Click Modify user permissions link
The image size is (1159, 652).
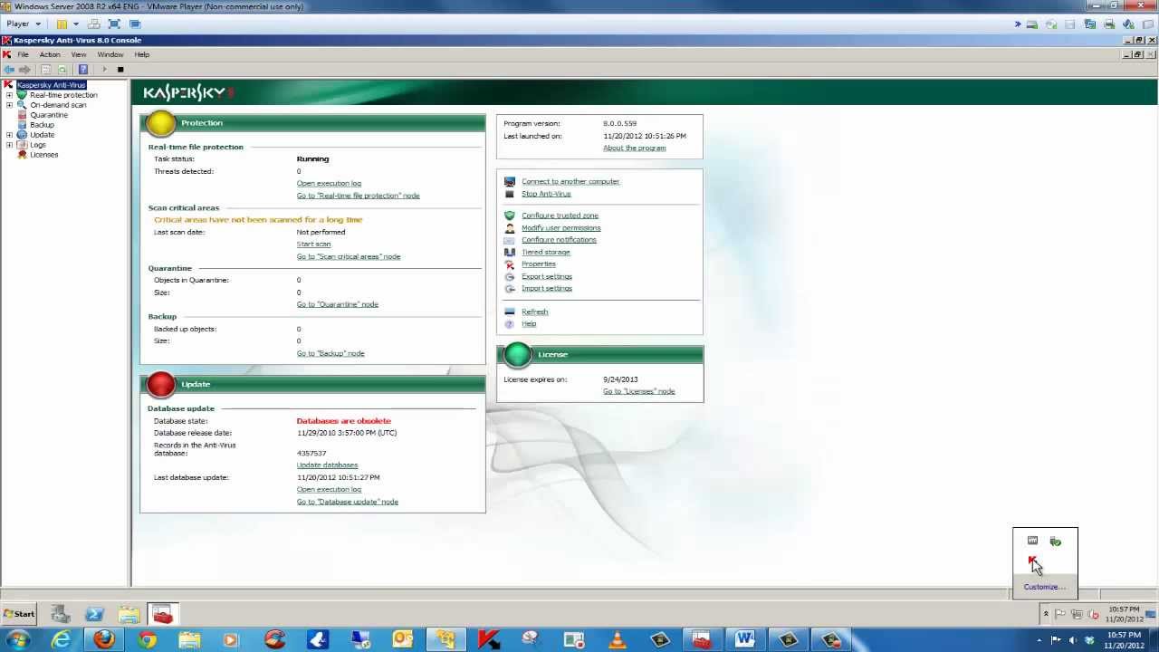tap(560, 228)
